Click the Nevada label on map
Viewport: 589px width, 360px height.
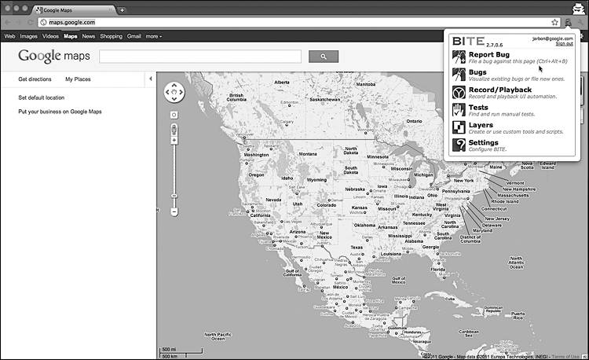(273, 200)
